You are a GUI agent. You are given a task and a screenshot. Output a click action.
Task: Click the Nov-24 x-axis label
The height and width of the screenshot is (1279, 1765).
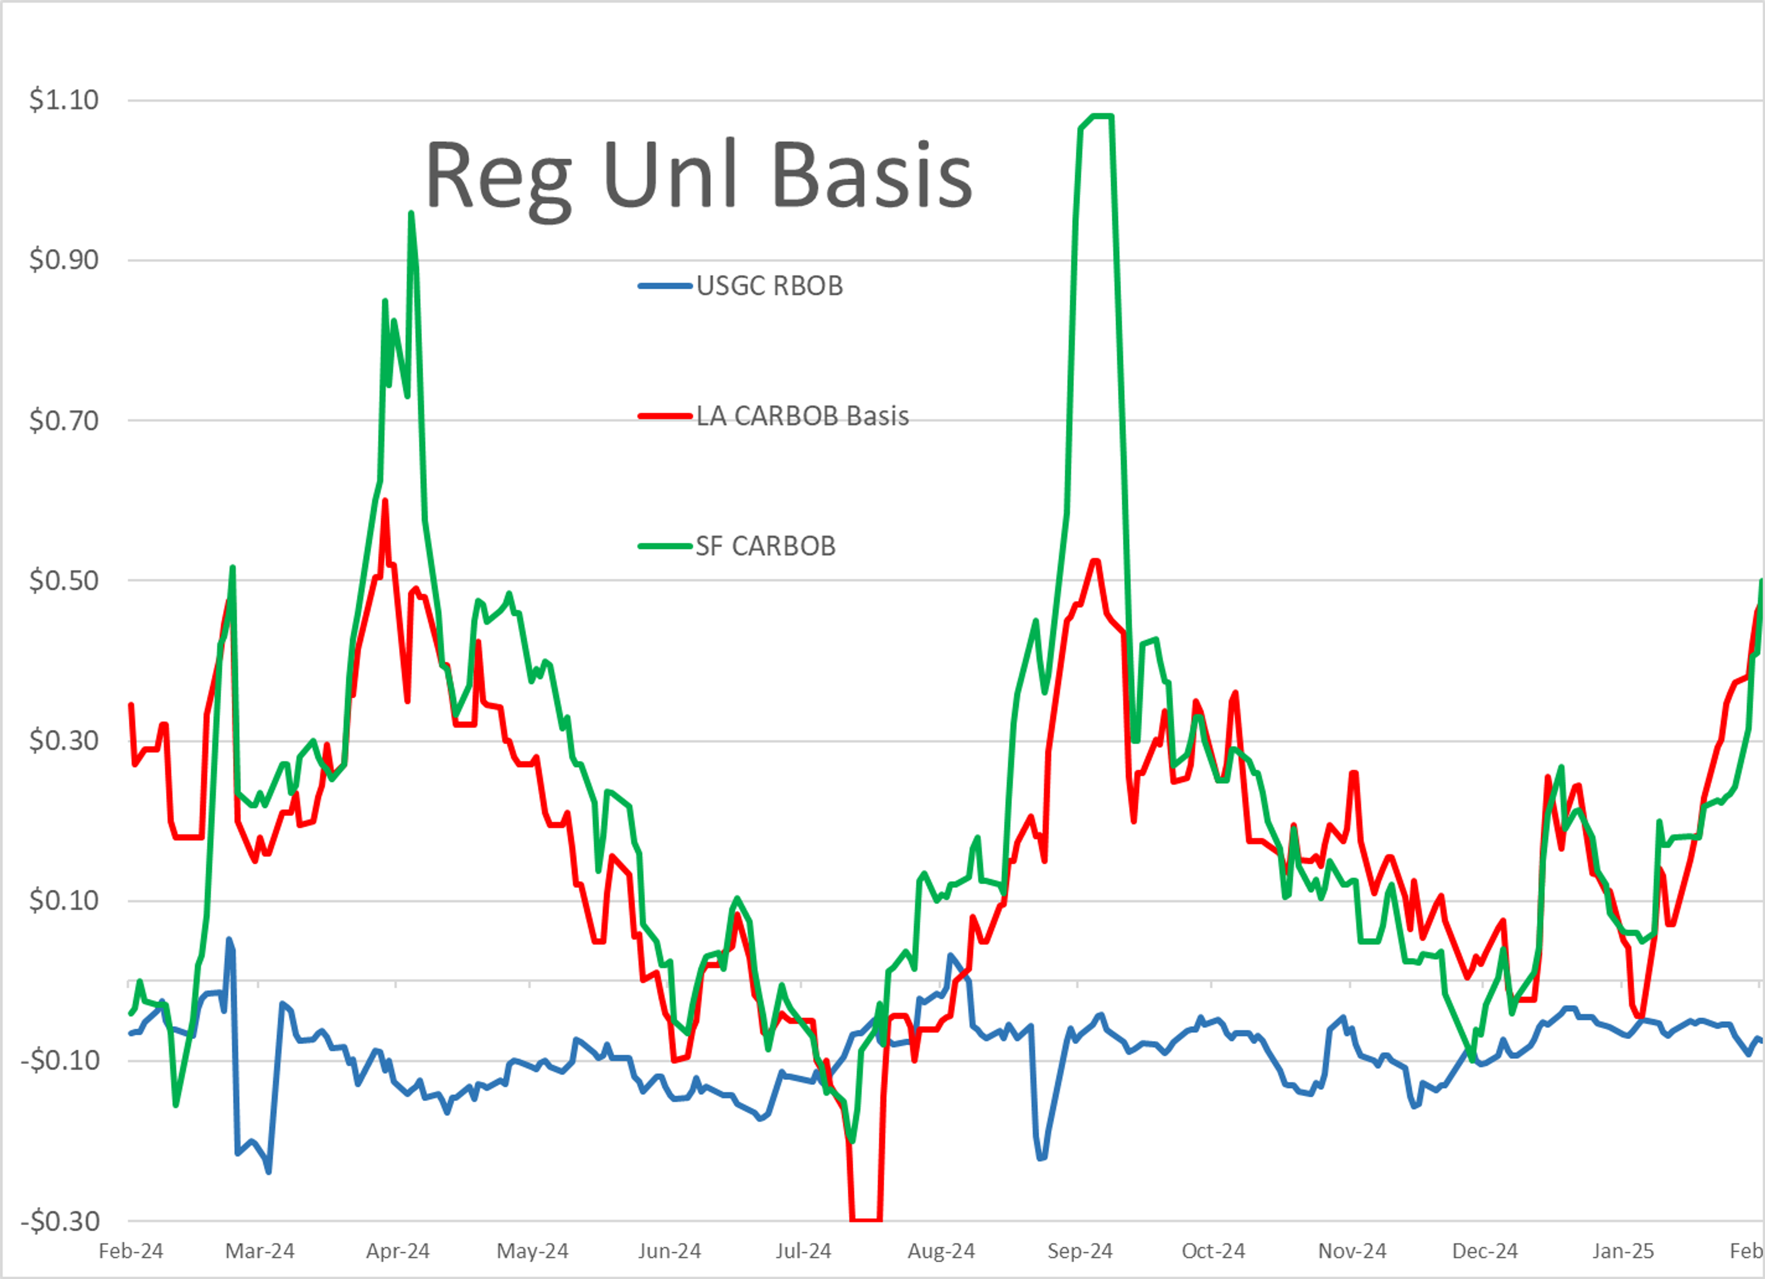tap(1352, 1251)
